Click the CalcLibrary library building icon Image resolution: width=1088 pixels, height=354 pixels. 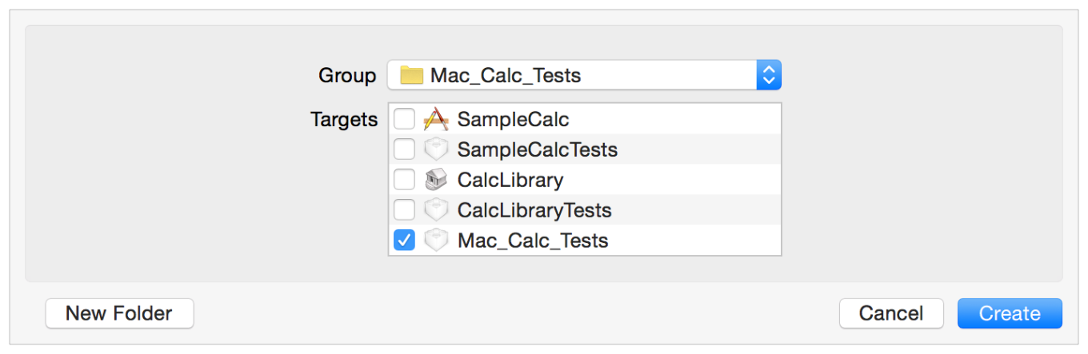pos(435,180)
